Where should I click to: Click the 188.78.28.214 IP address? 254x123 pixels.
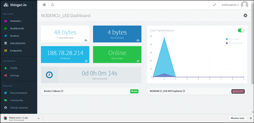click(65, 53)
